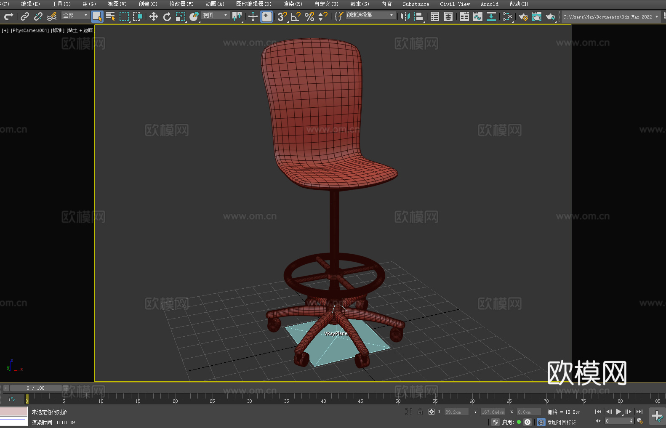This screenshot has width=666, height=428.
Task: Click the X coordinate field
Action: click(x=456, y=412)
